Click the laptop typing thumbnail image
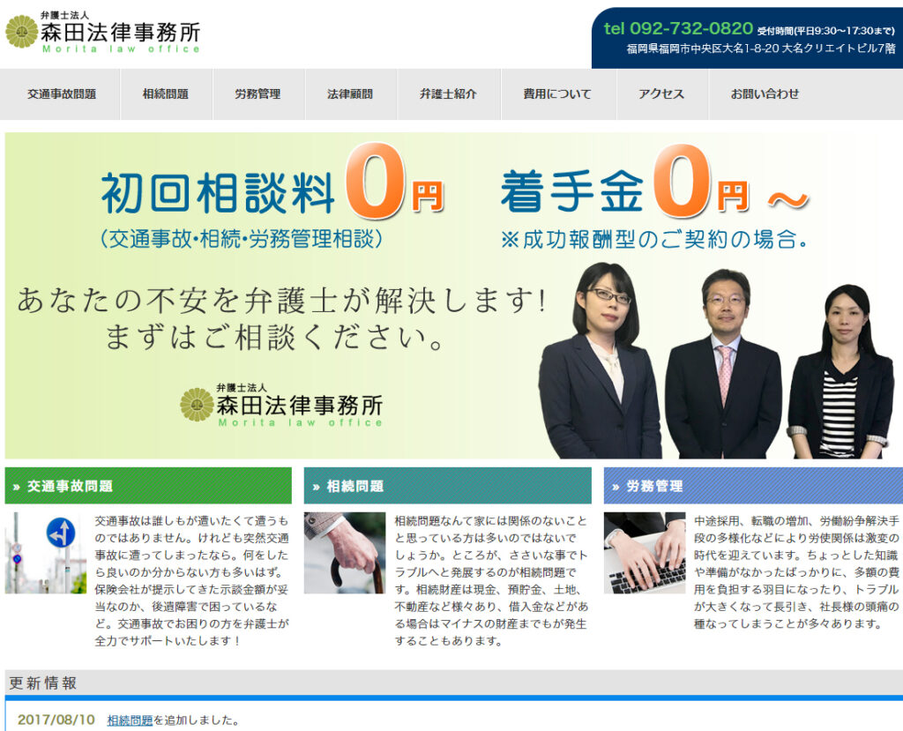This screenshot has height=731, width=903. 644,553
